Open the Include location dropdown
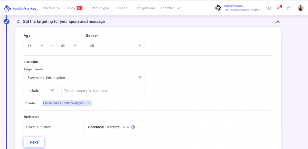Image resolution: width=308 pixels, height=149 pixels. point(41,91)
